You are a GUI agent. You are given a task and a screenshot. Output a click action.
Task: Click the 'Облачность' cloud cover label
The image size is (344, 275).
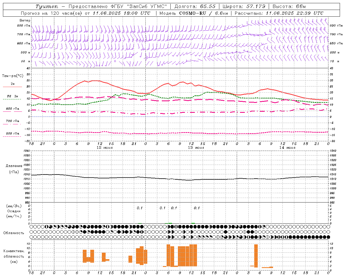point(14,233)
